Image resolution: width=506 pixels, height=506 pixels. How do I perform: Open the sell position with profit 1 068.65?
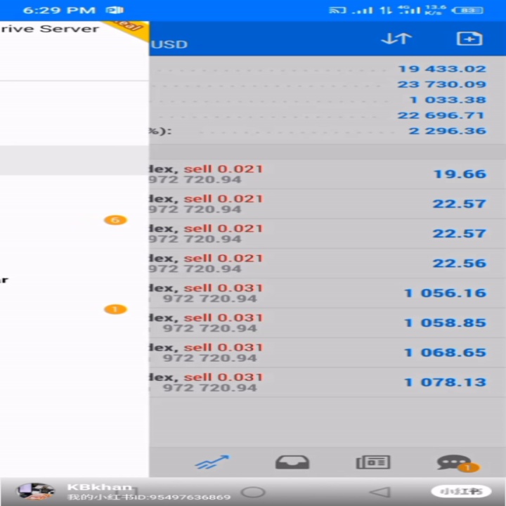click(327, 352)
